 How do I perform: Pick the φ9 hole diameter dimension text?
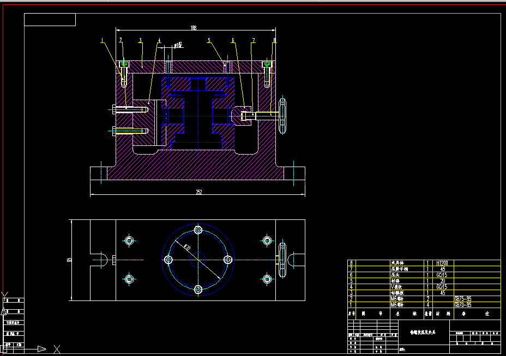click(x=178, y=45)
